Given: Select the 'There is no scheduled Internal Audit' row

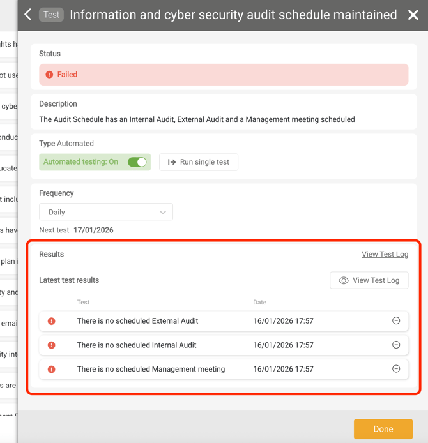Looking at the screenshot, I should [137, 345].
